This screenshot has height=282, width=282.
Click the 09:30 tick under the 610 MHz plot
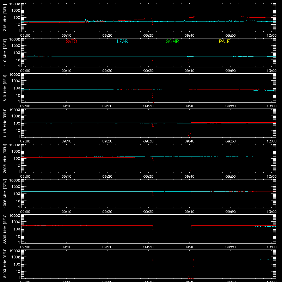[148, 106]
